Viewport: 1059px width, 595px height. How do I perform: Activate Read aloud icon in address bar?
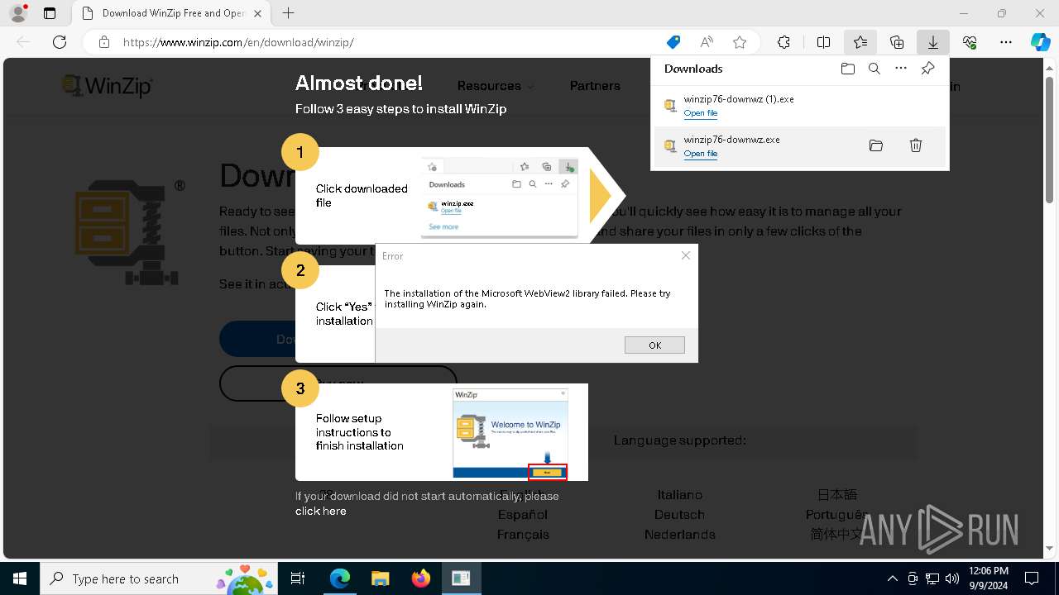tap(707, 42)
